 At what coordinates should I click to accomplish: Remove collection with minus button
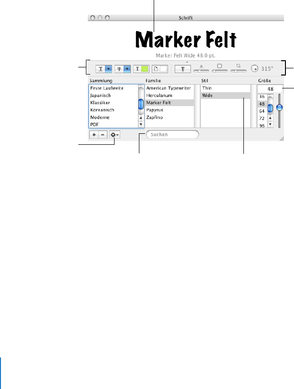[x=103, y=135]
